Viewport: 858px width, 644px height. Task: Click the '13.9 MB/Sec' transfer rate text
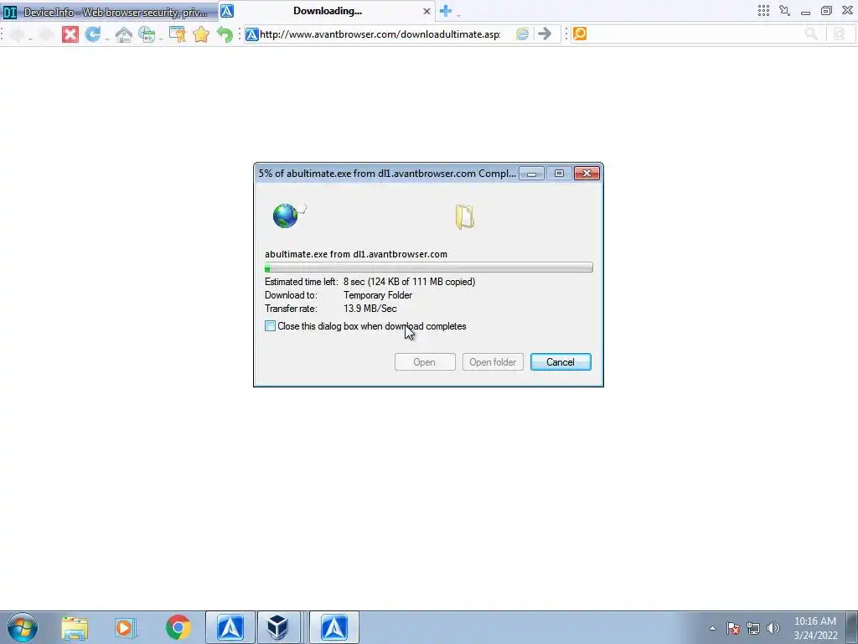click(370, 309)
